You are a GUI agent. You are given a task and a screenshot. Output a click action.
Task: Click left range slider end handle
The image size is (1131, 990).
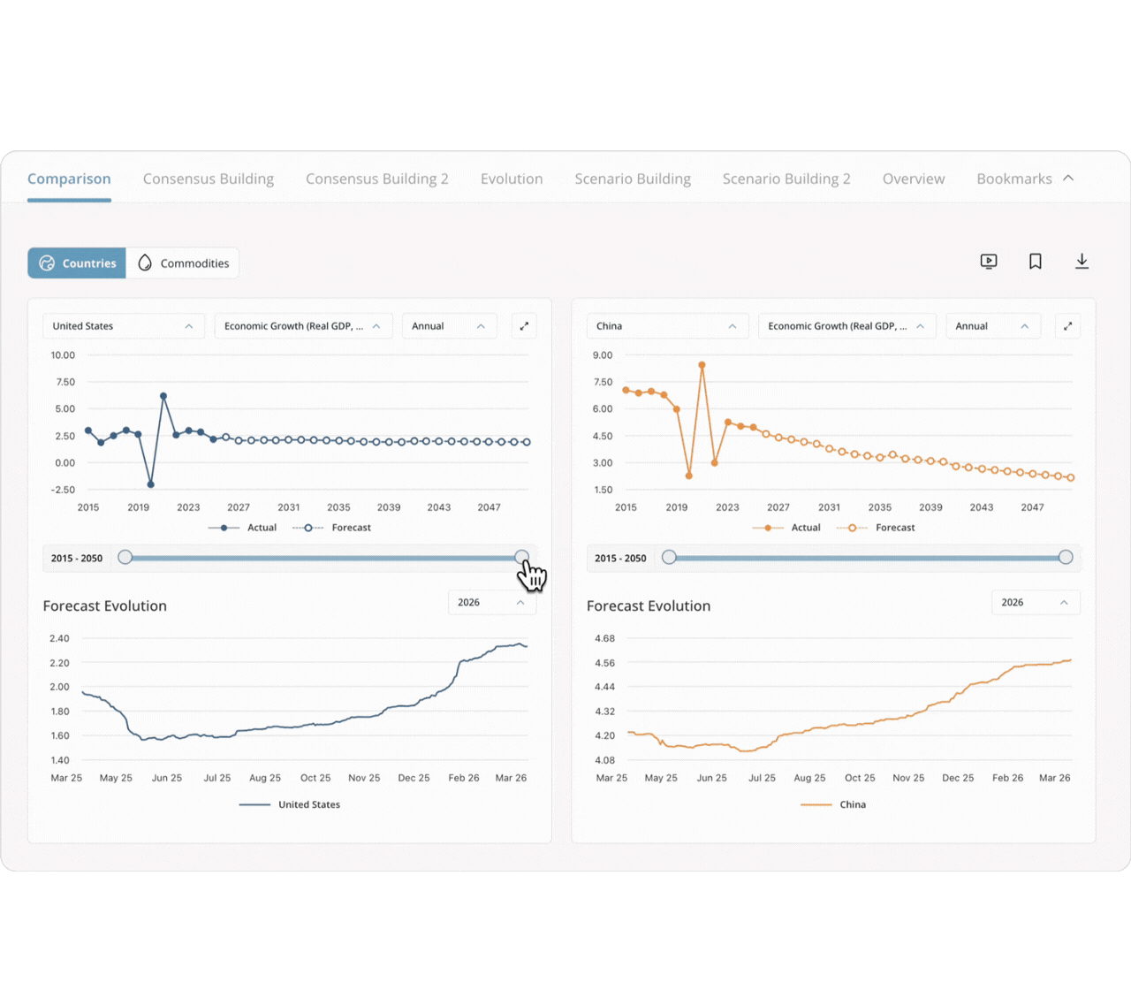pyautogui.click(x=522, y=557)
